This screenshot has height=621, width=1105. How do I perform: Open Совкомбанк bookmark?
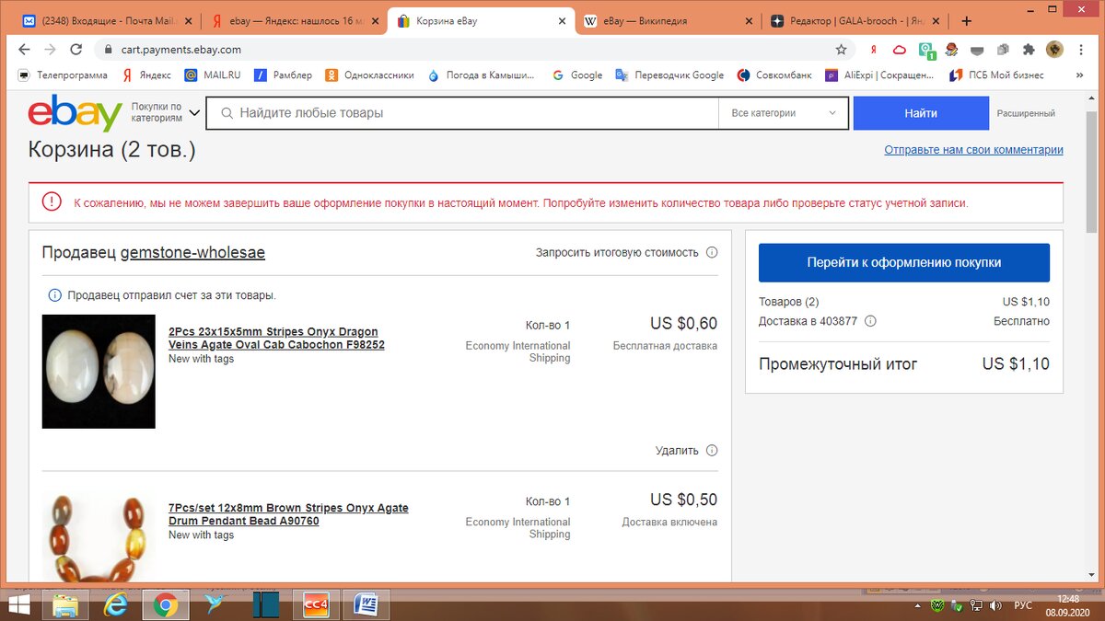(x=774, y=75)
